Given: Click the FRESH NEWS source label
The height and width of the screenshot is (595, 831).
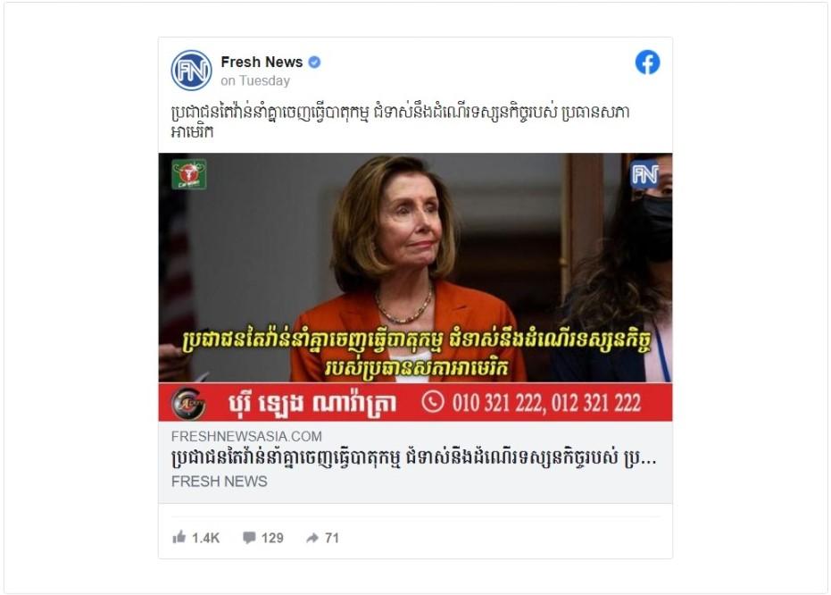Looking at the screenshot, I should pos(220,482).
